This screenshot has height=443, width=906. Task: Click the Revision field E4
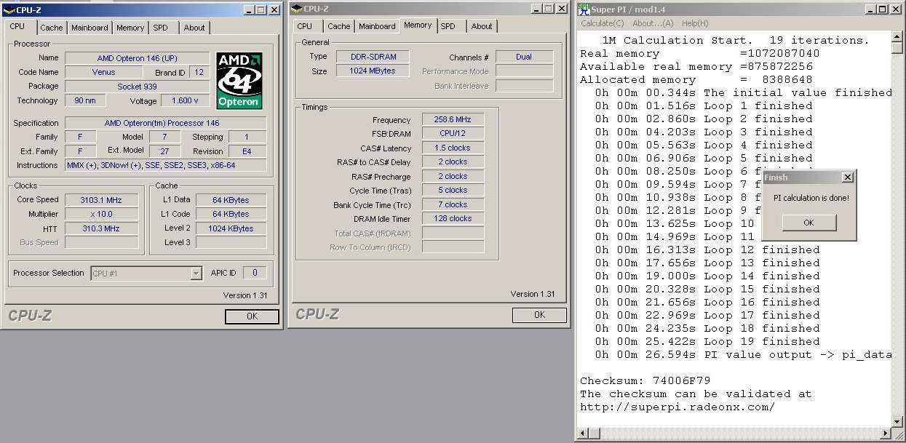pyautogui.click(x=247, y=151)
